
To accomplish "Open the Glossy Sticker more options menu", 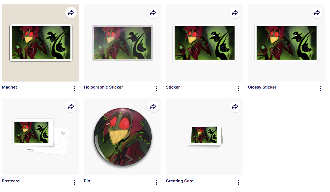I will pyautogui.click(x=321, y=89).
